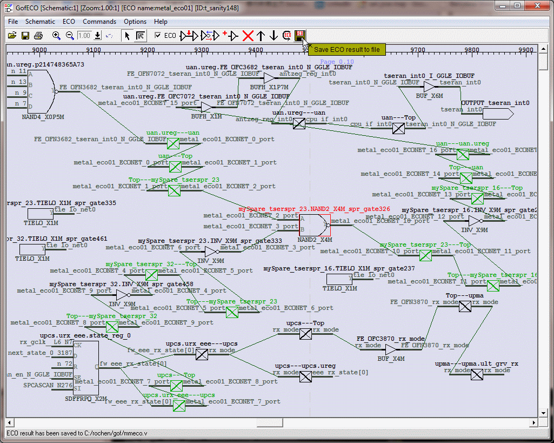Click the zoom value input field
Screen dimensions: 554x443
tap(84, 36)
